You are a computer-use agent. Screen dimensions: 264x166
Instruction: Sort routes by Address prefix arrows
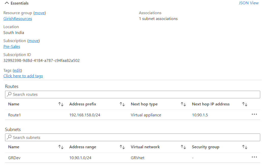click(x=122, y=104)
